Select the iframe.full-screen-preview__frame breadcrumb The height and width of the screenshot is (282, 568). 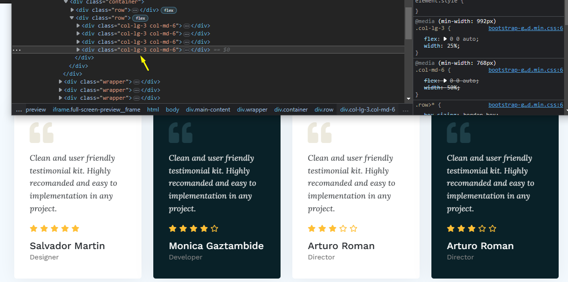[96, 110]
